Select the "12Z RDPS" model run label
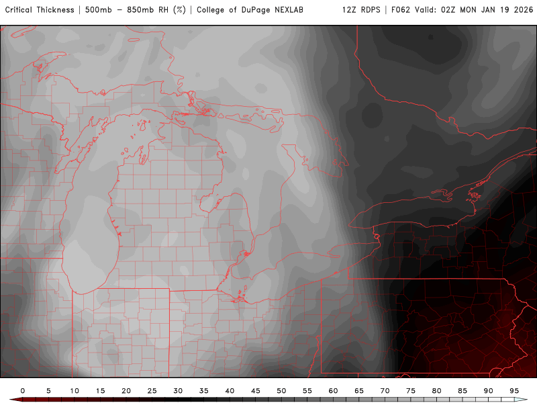The height and width of the screenshot is (403, 537). click(x=361, y=10)
